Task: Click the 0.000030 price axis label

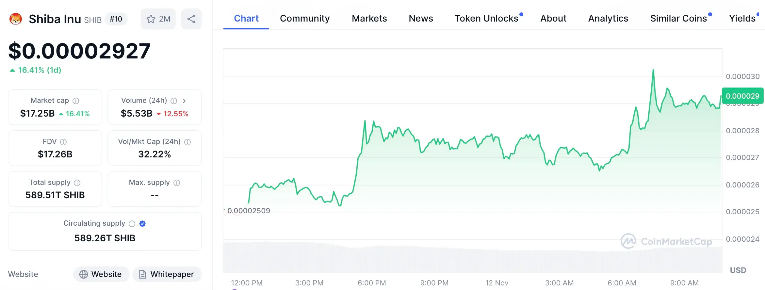Action: pyautogui.click(x=743, y=76)
